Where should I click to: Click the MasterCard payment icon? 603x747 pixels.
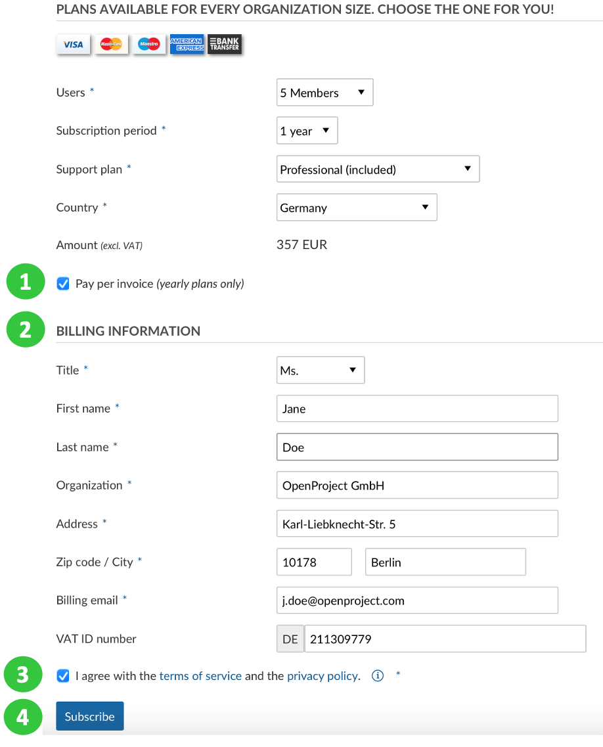pos(111,45)
